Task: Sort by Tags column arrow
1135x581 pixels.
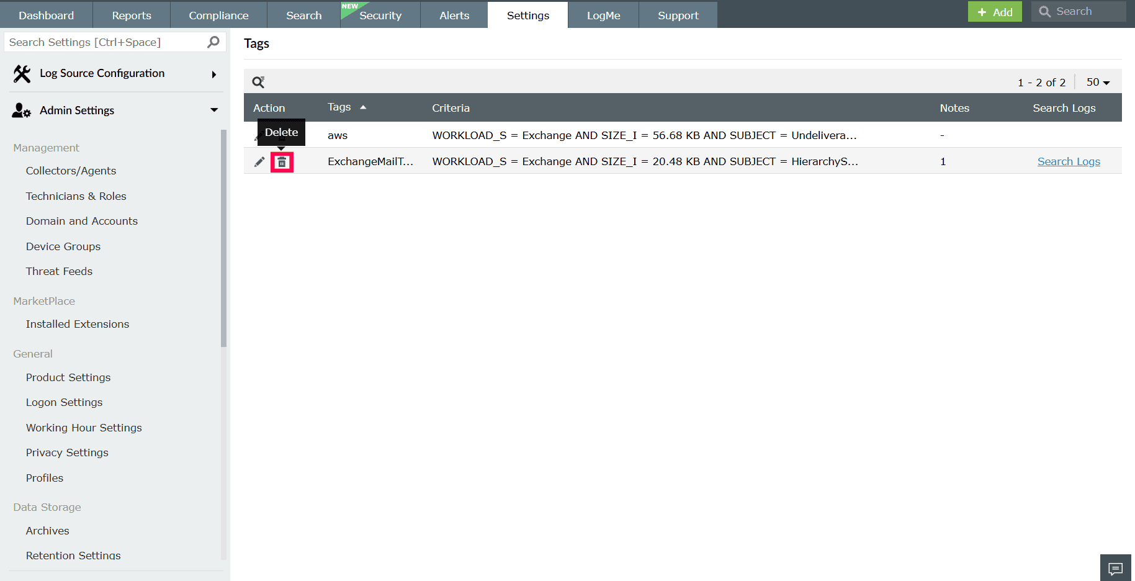Action: tap(363, 107)
